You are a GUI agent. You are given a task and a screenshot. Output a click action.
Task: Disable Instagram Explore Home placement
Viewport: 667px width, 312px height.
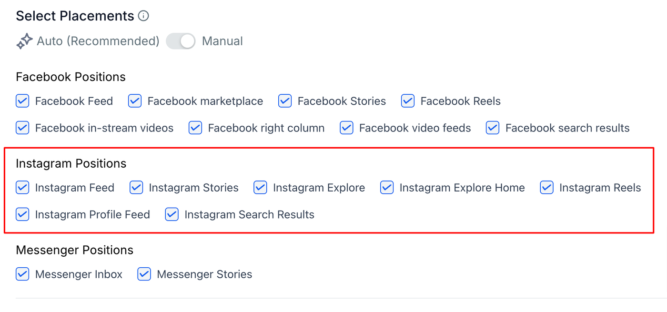click(x=387, y=188)
